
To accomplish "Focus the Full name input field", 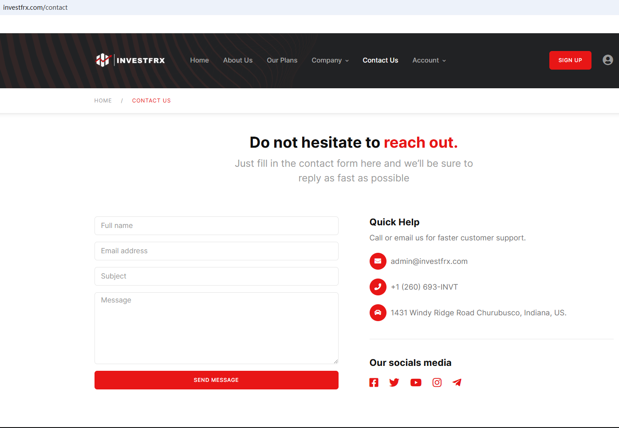I will tap(217, 226).
